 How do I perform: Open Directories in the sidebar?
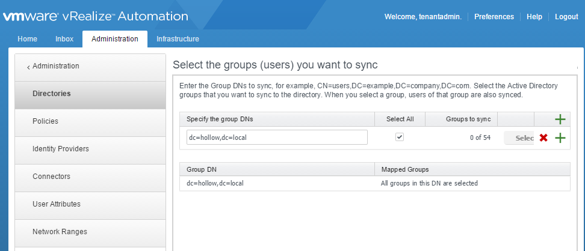click(x=52, y=94)
